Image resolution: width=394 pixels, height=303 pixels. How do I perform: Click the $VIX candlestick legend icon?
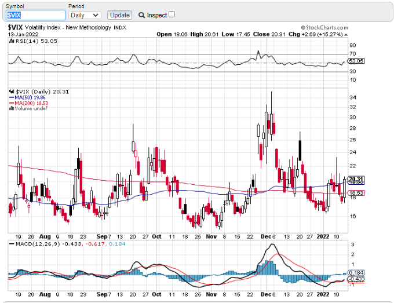12,92
